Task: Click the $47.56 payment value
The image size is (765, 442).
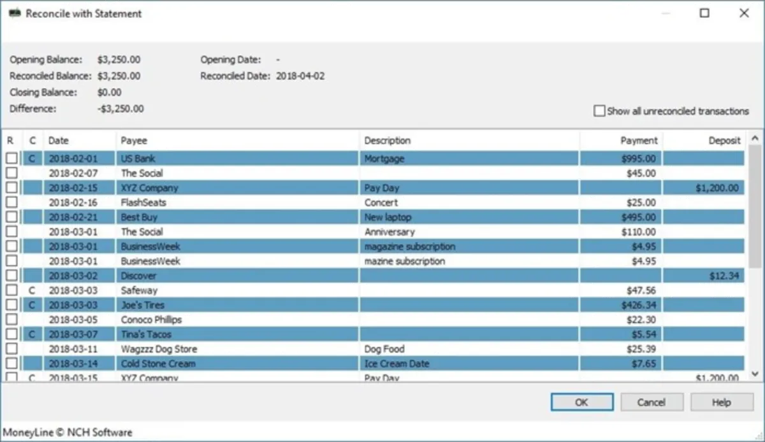Action: [x=640, y=290]
